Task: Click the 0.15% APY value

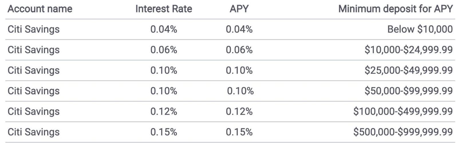Action: [239, 132]
